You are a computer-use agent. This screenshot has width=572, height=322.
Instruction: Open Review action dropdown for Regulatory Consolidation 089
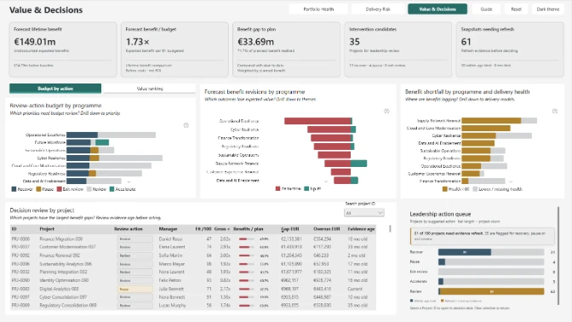coord(134,305)
